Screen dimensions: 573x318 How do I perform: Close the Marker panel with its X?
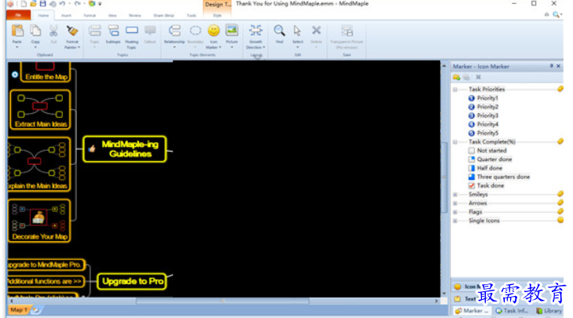pyautogui.click(x=558, y=66)
